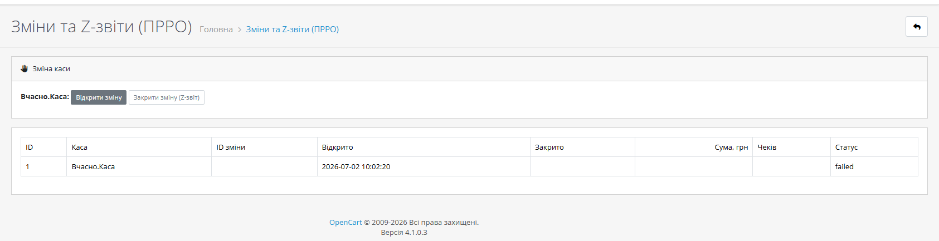Click the back arrow icon button
The height and width of the screenshot is (241, 939).
916,27
